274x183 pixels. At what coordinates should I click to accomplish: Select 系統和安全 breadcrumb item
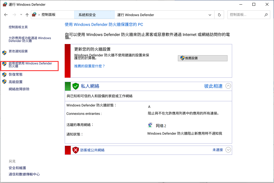87,15
